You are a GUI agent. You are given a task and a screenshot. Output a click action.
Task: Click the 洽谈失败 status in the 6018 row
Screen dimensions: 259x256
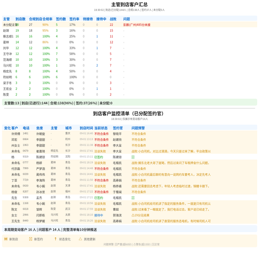(x=100, y=209)
